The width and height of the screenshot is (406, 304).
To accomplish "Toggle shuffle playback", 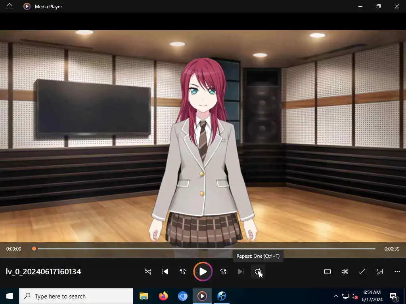I will pos(148,272).
